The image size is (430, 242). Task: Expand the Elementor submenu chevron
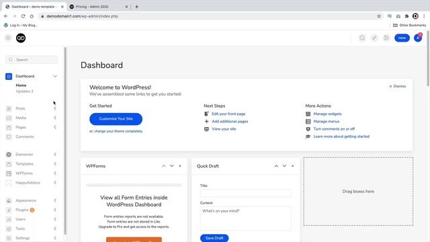55,155
